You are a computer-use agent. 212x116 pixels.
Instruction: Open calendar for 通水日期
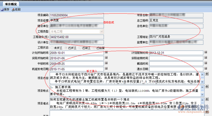[206, 68]
